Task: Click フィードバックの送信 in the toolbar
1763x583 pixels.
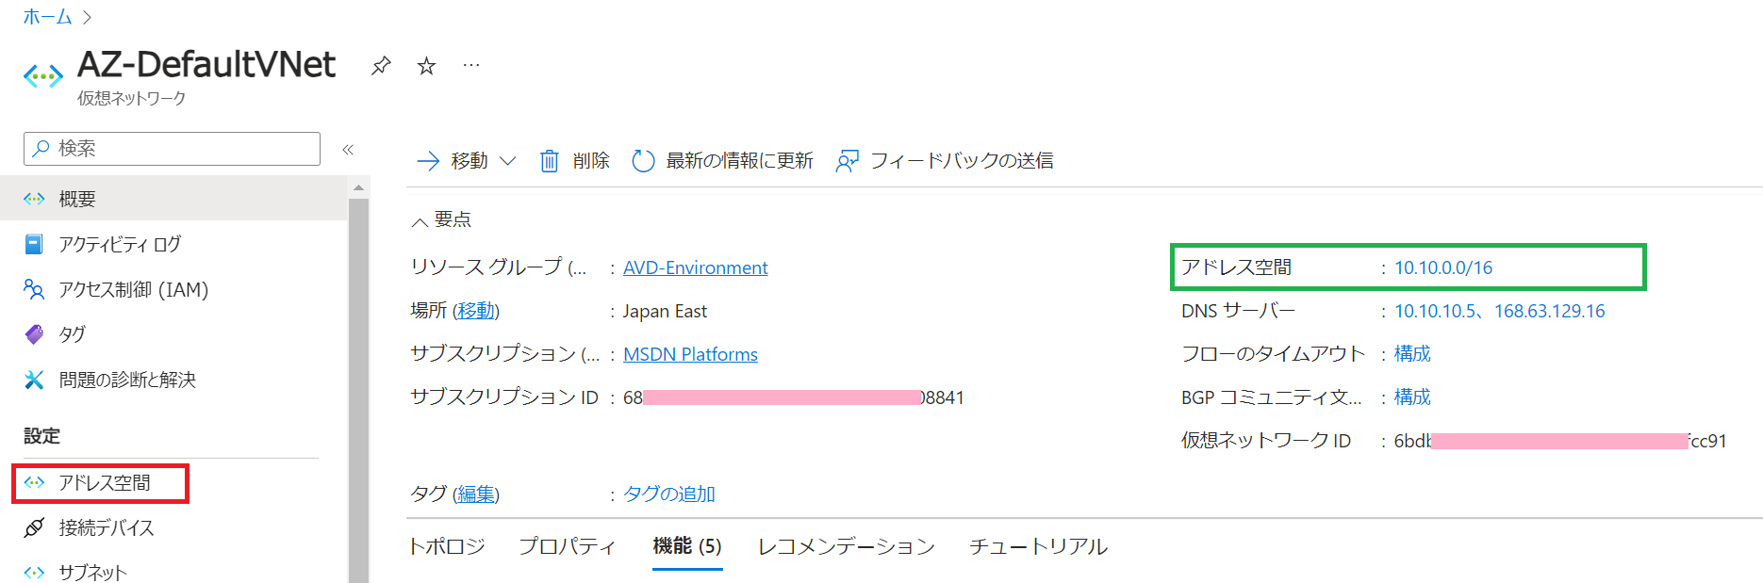Action: (945, 161)
